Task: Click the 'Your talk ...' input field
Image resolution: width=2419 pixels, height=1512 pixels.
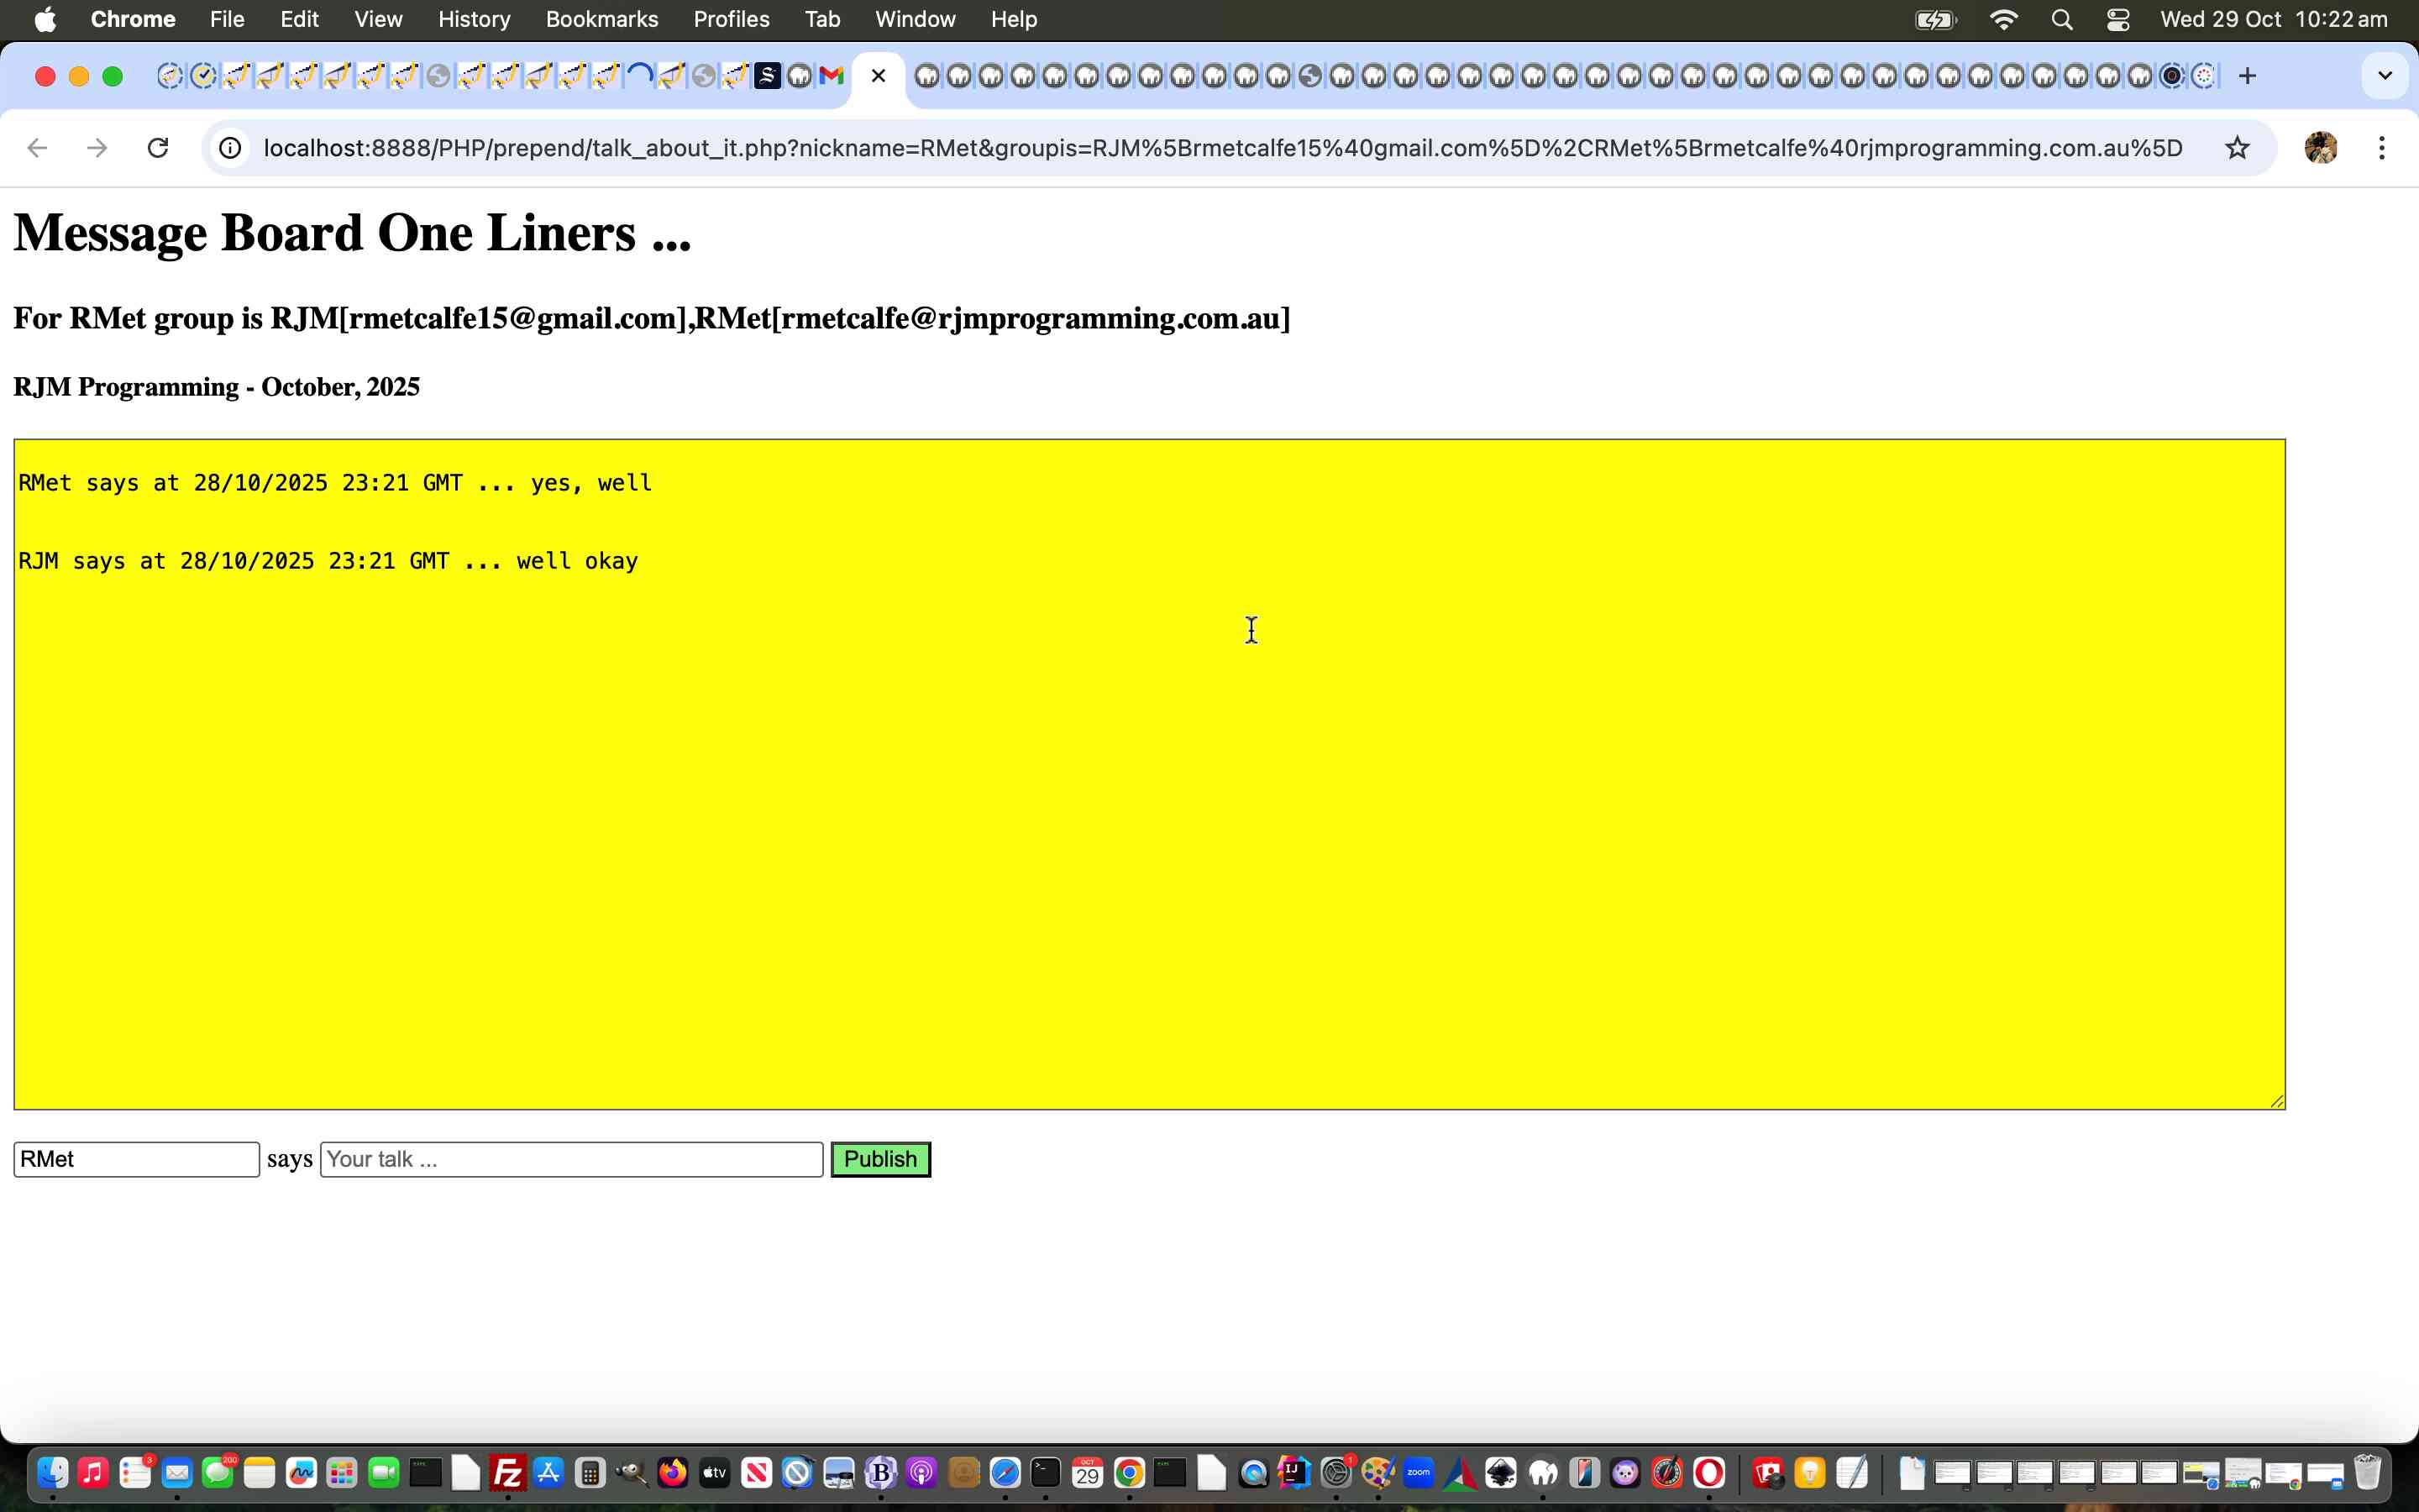Action: pyautogui.click(x=569, y=1158)
